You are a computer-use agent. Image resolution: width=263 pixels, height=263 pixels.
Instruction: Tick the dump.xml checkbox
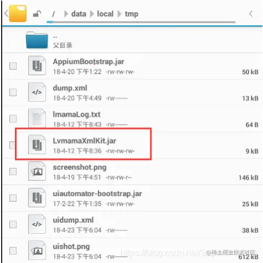pyautogui.click(x=13, y=92)
